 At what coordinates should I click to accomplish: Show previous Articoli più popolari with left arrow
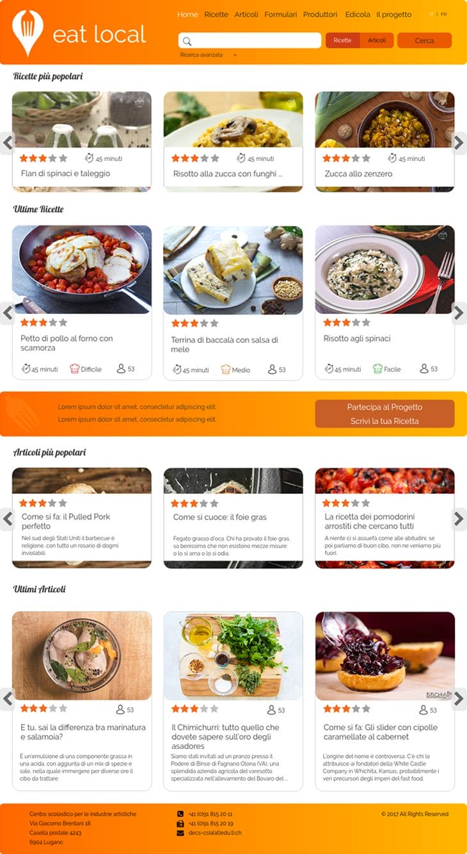click(x=8, y=519)
